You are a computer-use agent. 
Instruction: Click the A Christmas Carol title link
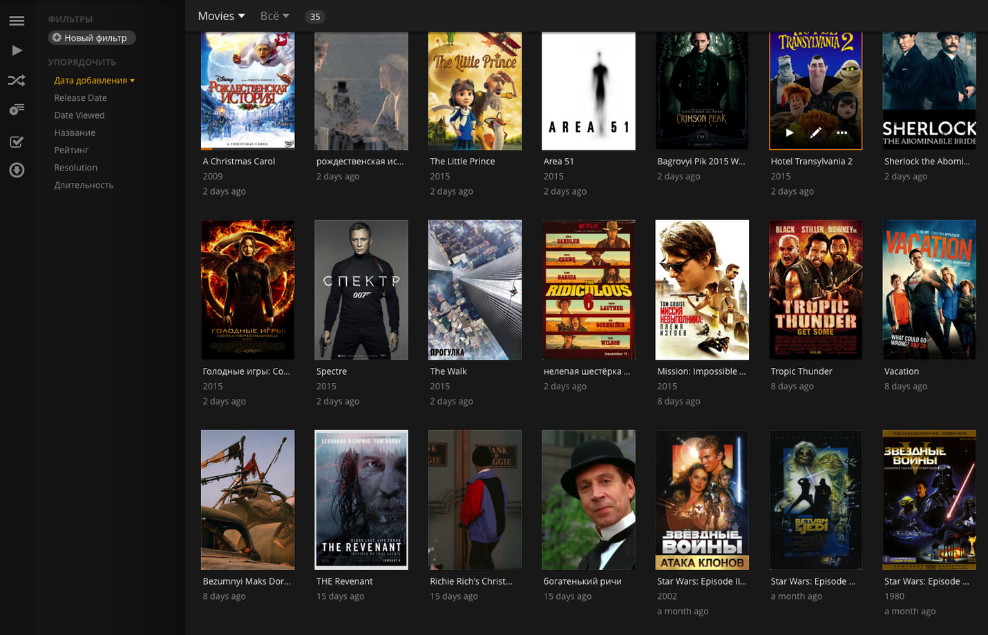pos(238,161)
